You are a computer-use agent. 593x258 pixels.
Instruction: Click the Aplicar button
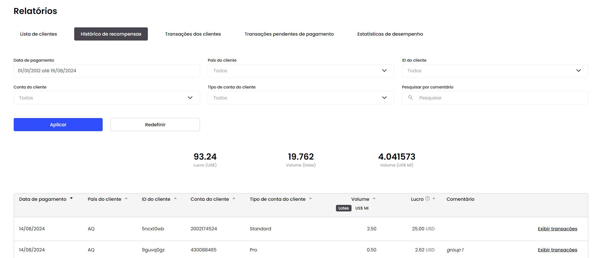pos(58,125)
